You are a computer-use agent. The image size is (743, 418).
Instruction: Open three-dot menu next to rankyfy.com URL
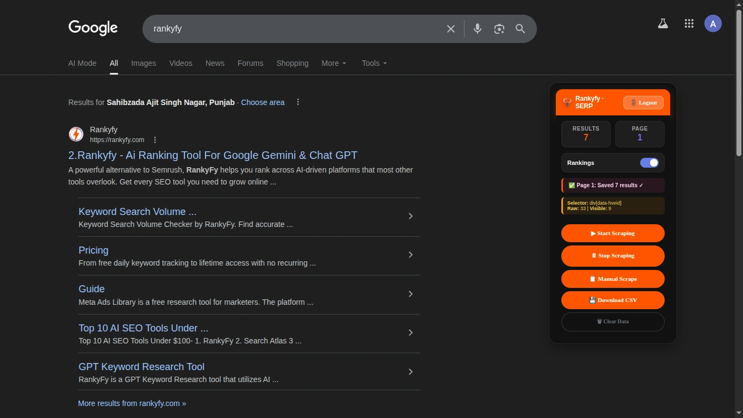(155, 140)
